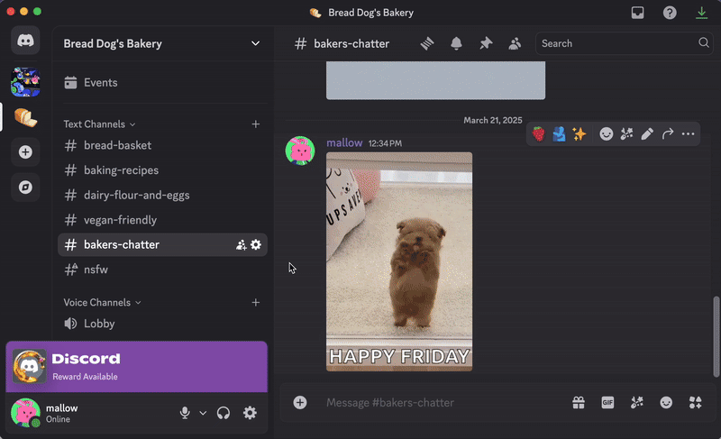Toggle headphones deafen
Image resolution: width=721 pixels, height=439 pixels.
[x=224, y=413]
